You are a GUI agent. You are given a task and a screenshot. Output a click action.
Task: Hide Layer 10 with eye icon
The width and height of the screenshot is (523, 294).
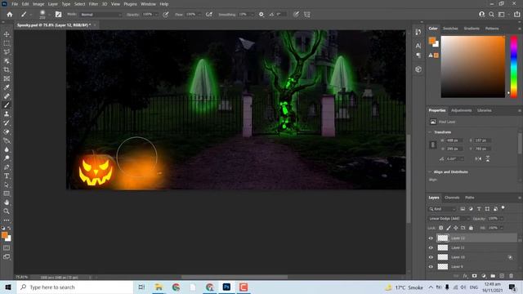pos(431,257)
